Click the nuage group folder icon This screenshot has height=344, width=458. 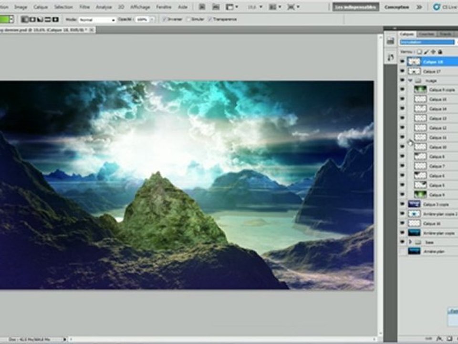[x=418, y=80]
